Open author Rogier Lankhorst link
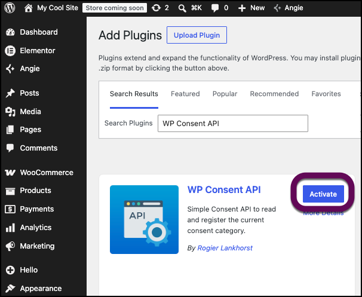The width and height of the screenshot is (362, 297). [x=225, y=248]
